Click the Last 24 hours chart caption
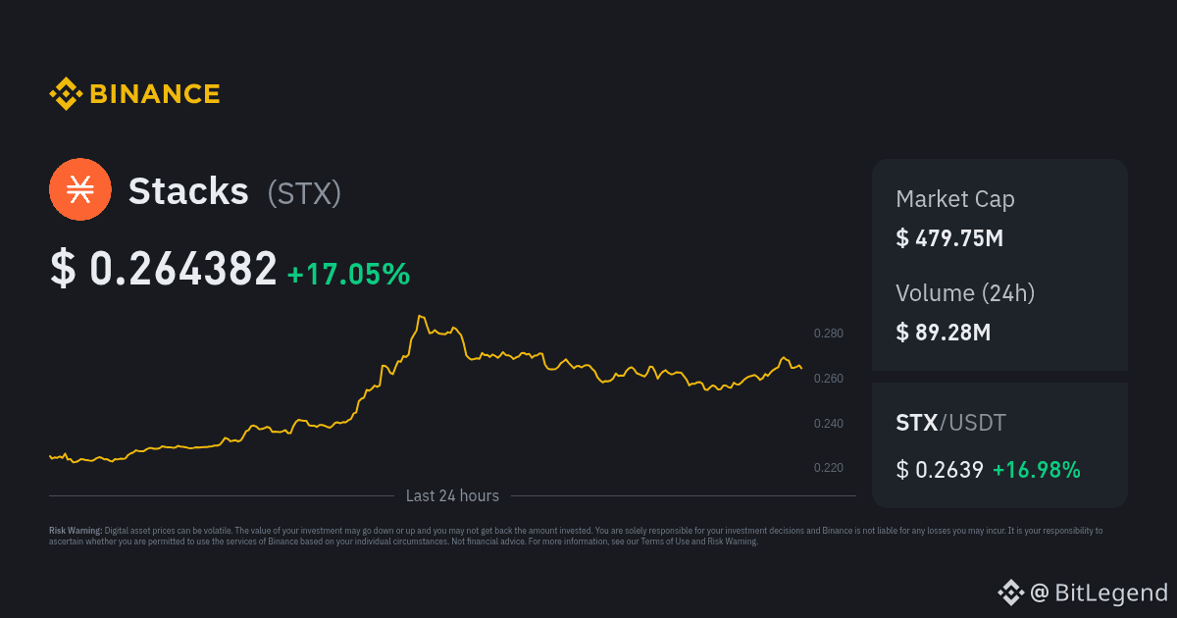The height and width of the screenshot is (618, 1177). pos(452,496)
